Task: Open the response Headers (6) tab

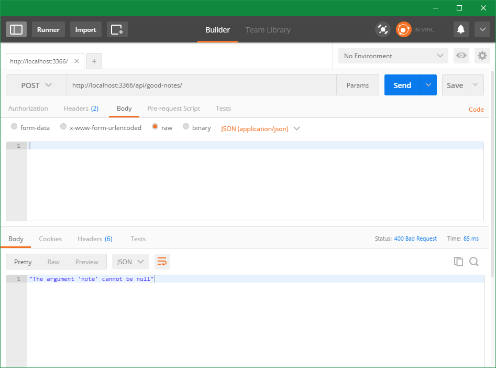Action: [x=95, y=239]
